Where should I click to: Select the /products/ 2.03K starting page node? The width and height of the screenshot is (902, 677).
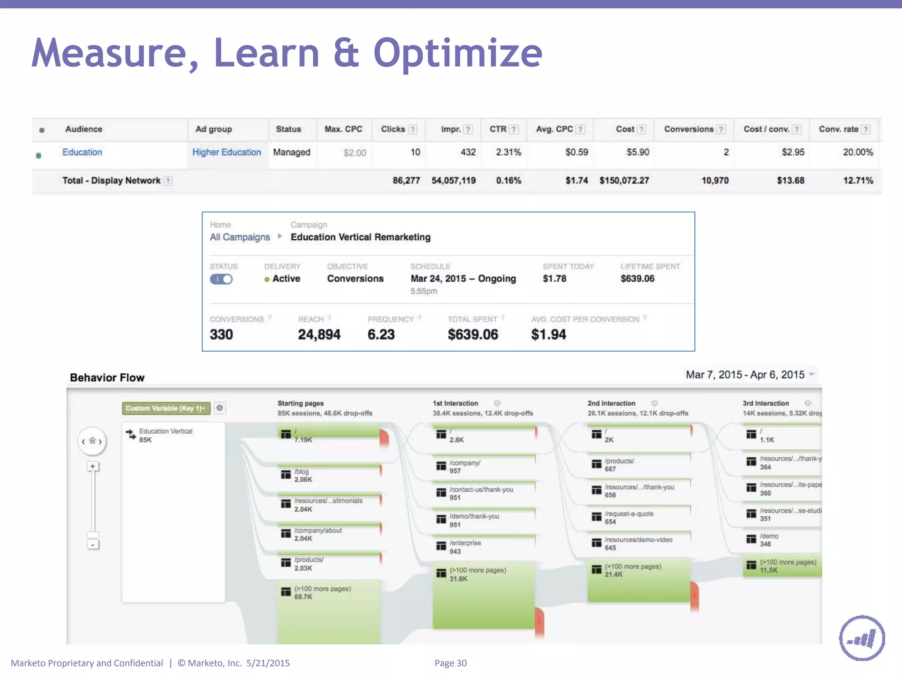point(329,562)
